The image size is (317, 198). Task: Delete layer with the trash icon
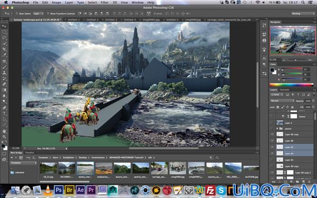point(309,182)
